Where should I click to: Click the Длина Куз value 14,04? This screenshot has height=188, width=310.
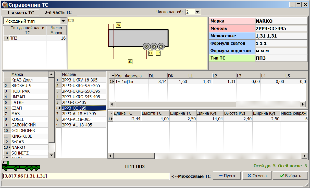[210, 119]
